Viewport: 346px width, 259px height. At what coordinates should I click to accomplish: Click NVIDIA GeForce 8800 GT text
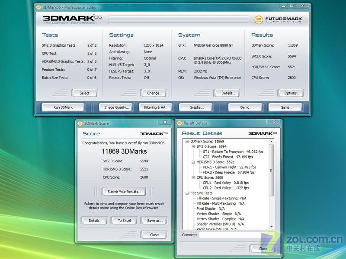tap(213, 45)
